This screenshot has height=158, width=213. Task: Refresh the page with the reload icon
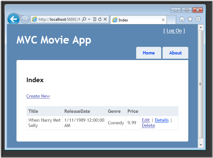100,19
